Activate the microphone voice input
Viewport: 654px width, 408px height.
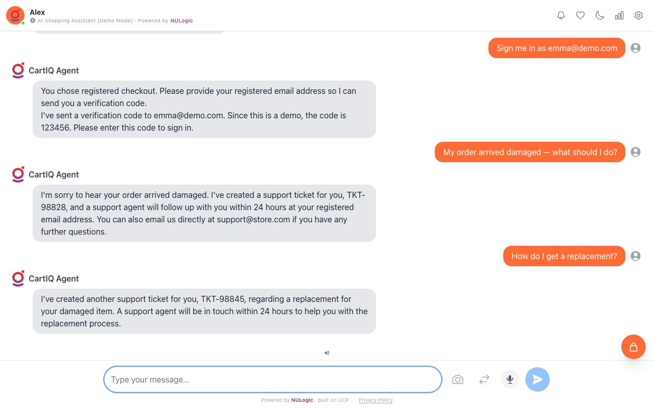[x=510, y=379]
